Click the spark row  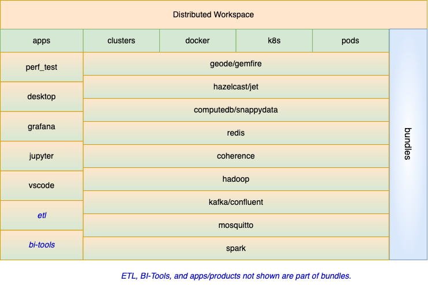point(236,249)
